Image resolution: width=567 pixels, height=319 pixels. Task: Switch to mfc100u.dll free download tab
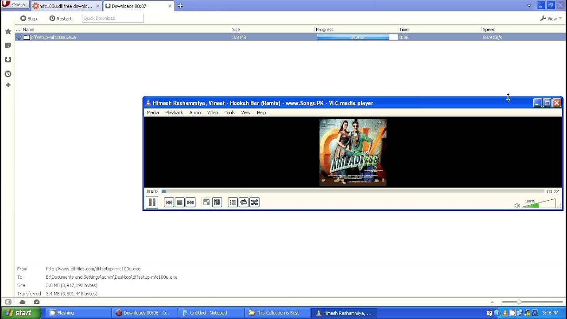pos(66,6)
